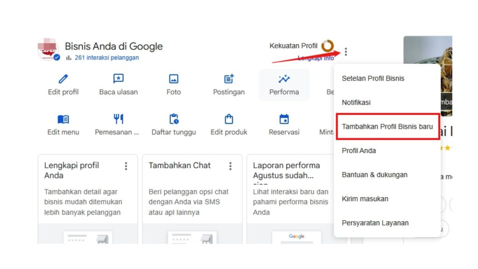The image size is (478, 269).
Task: Click the Edit menu book icon
Action: click(x=63, y=119)
